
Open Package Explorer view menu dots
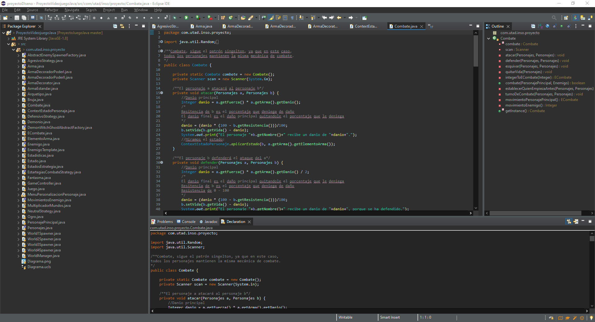[129, 26]
